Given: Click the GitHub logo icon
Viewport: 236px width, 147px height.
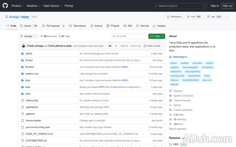Looking at the screenshot, I should click(x=5, y=6).
